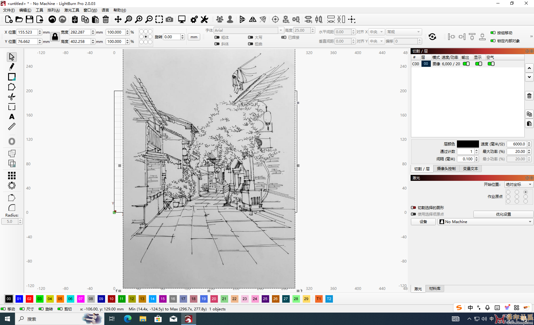This screenshot has height=325, width=534.
Task: Select the rectangle drawing tool
Action: pyautogui.click(x=12, y=77)
